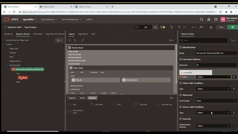Click the Save button

[x=221, y=27]
